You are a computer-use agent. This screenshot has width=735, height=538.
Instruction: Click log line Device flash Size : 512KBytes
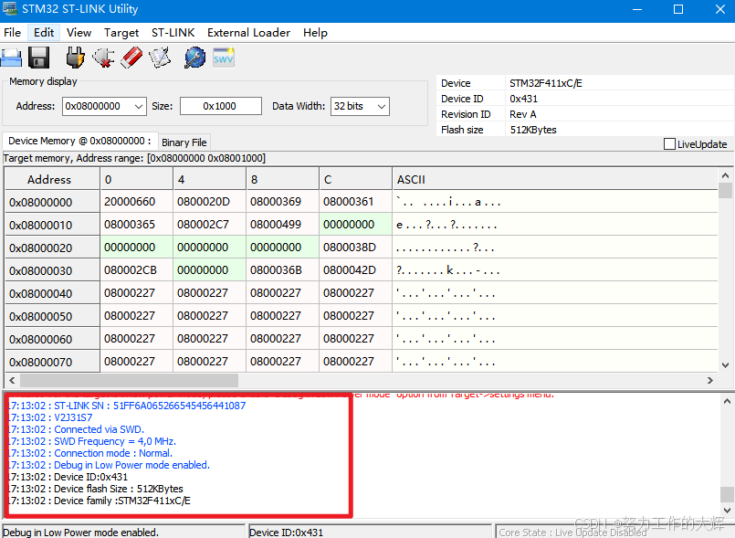point(96,489)
